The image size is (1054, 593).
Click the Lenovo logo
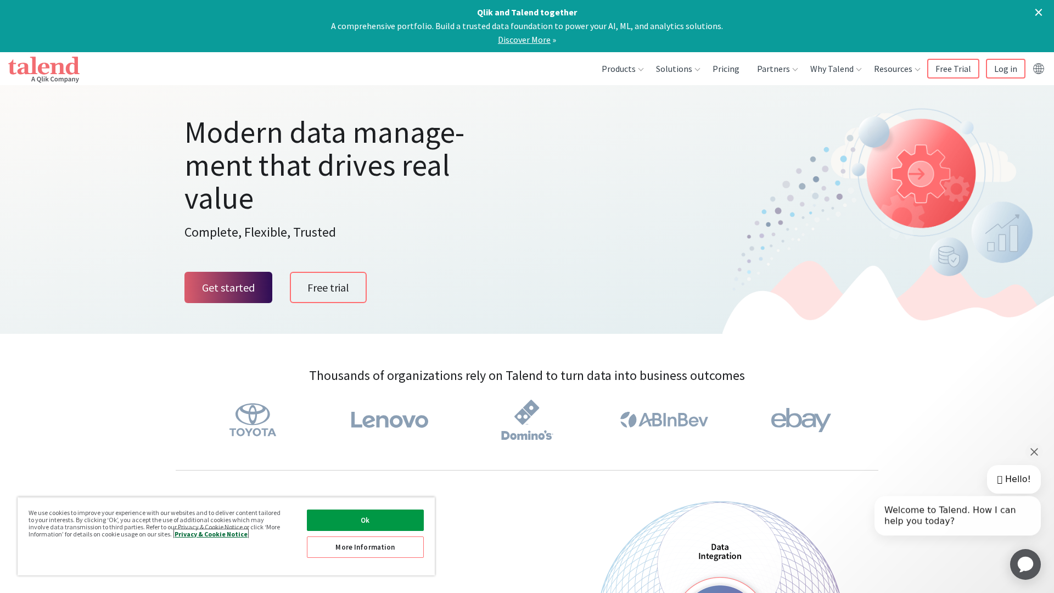[x=390, y=420]
